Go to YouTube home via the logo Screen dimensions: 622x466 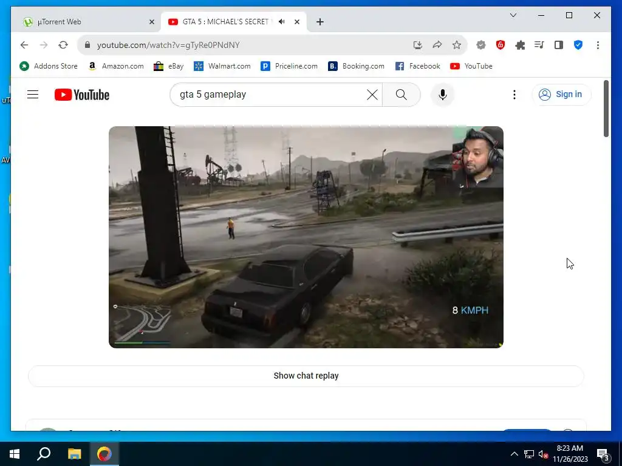pyautogui.click(x=82, y=95)
